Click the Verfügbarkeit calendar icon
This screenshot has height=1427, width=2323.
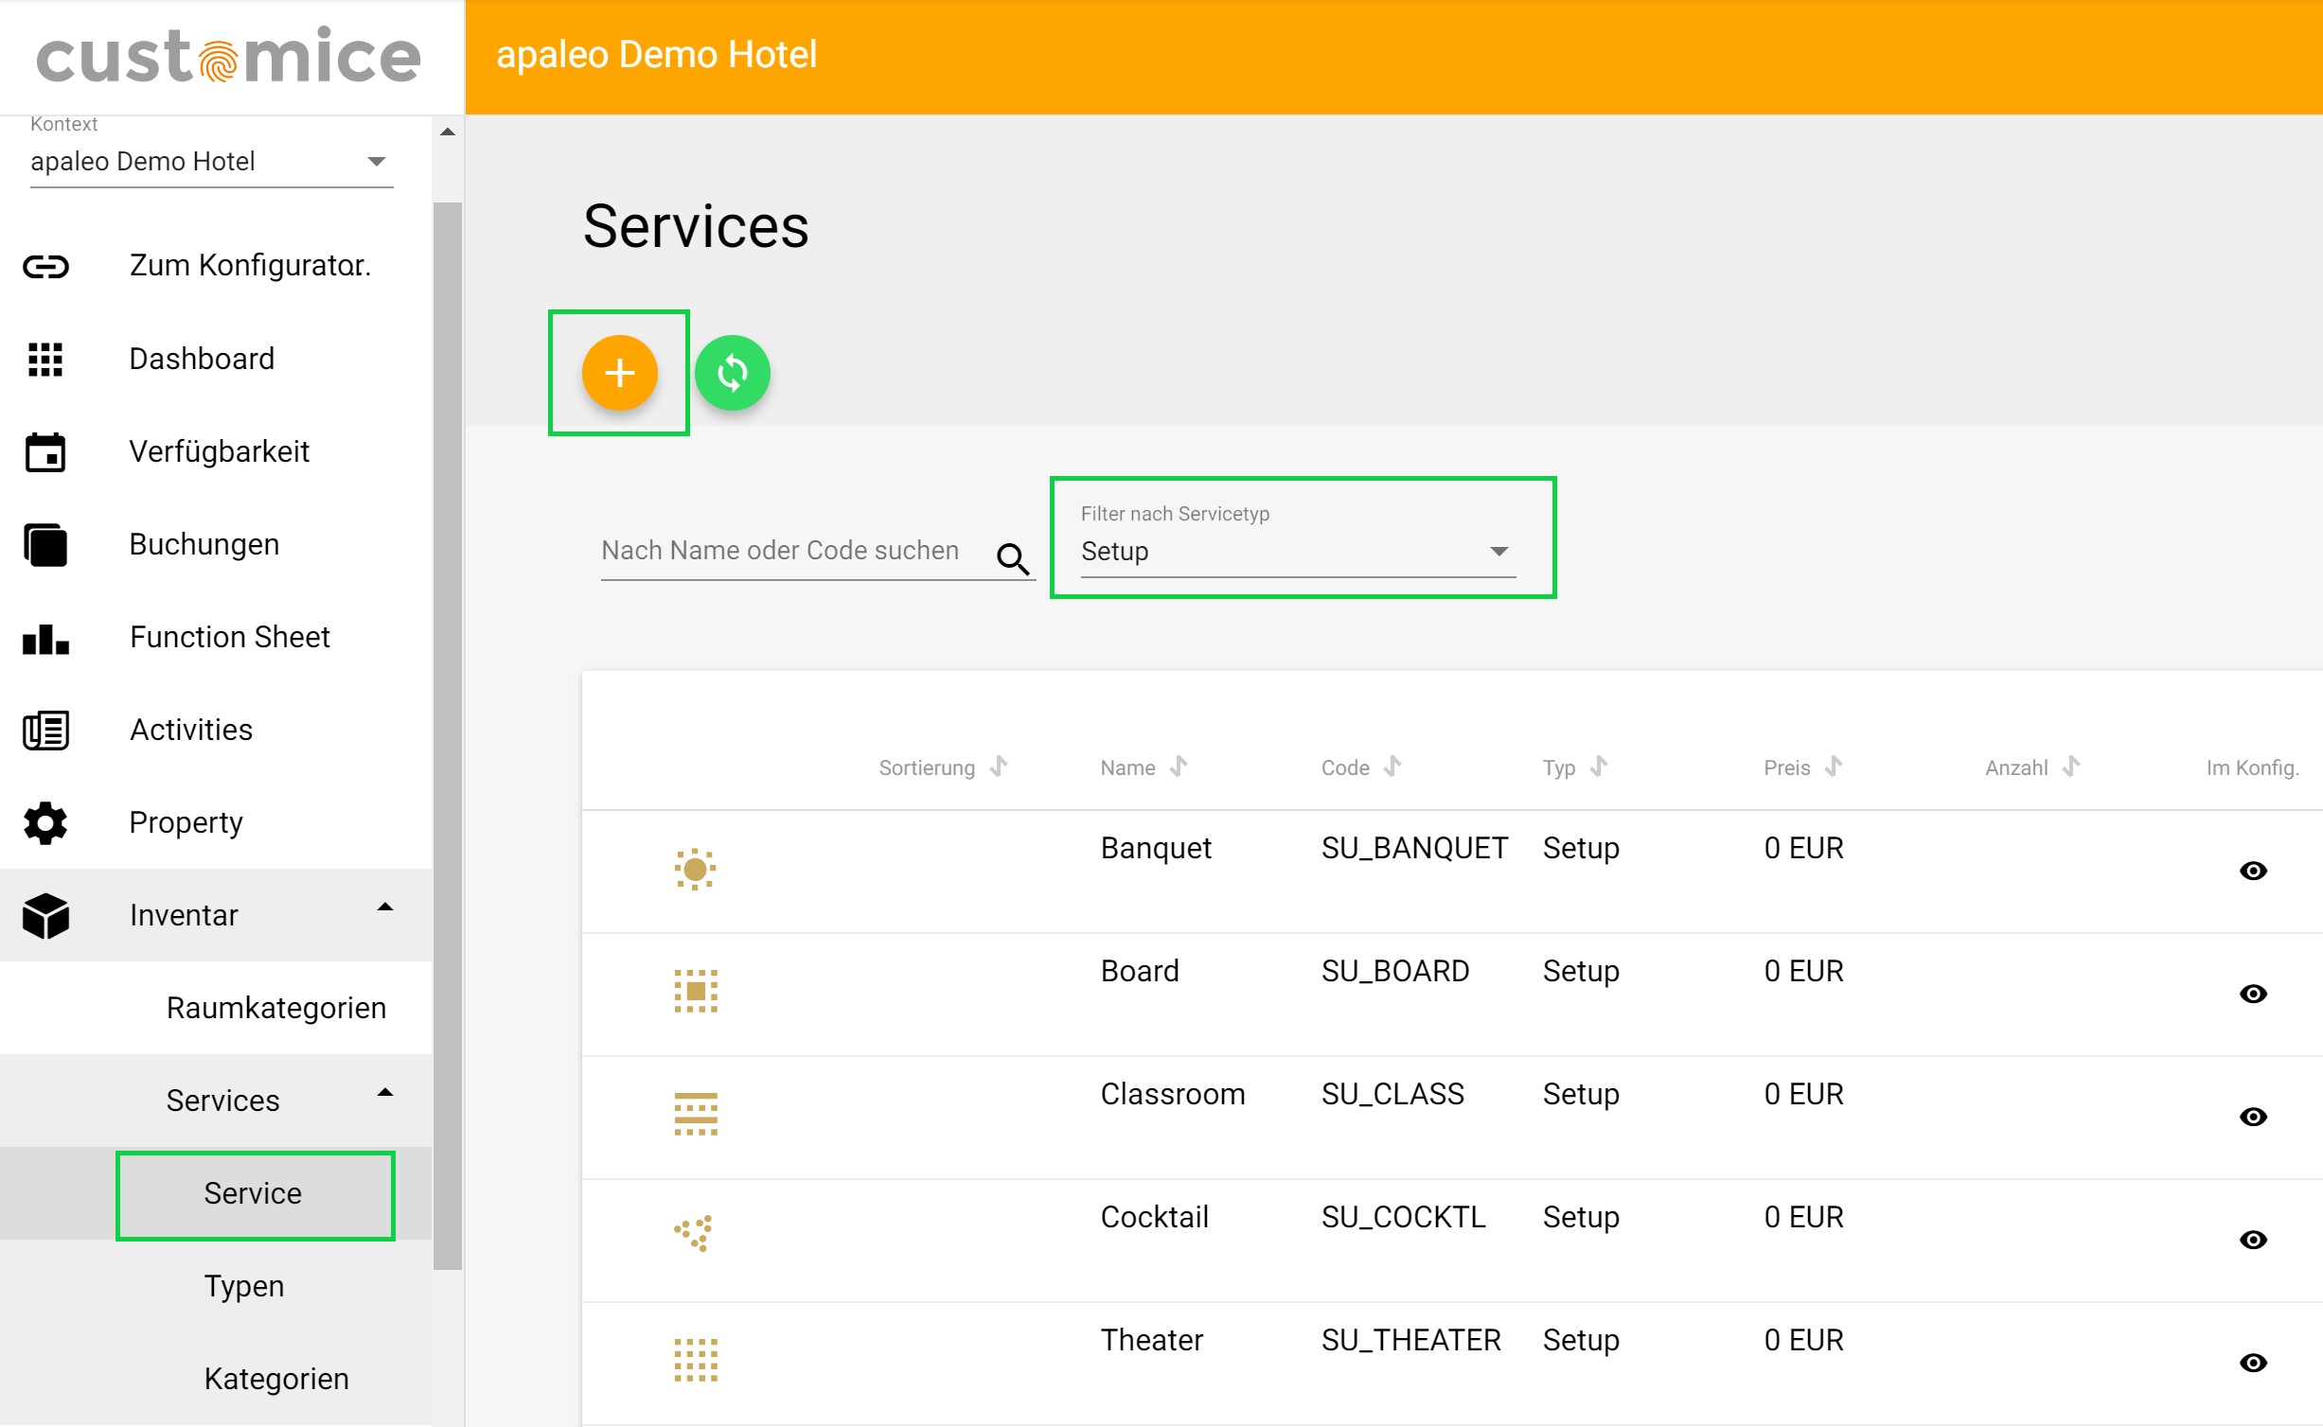(45, 451)
